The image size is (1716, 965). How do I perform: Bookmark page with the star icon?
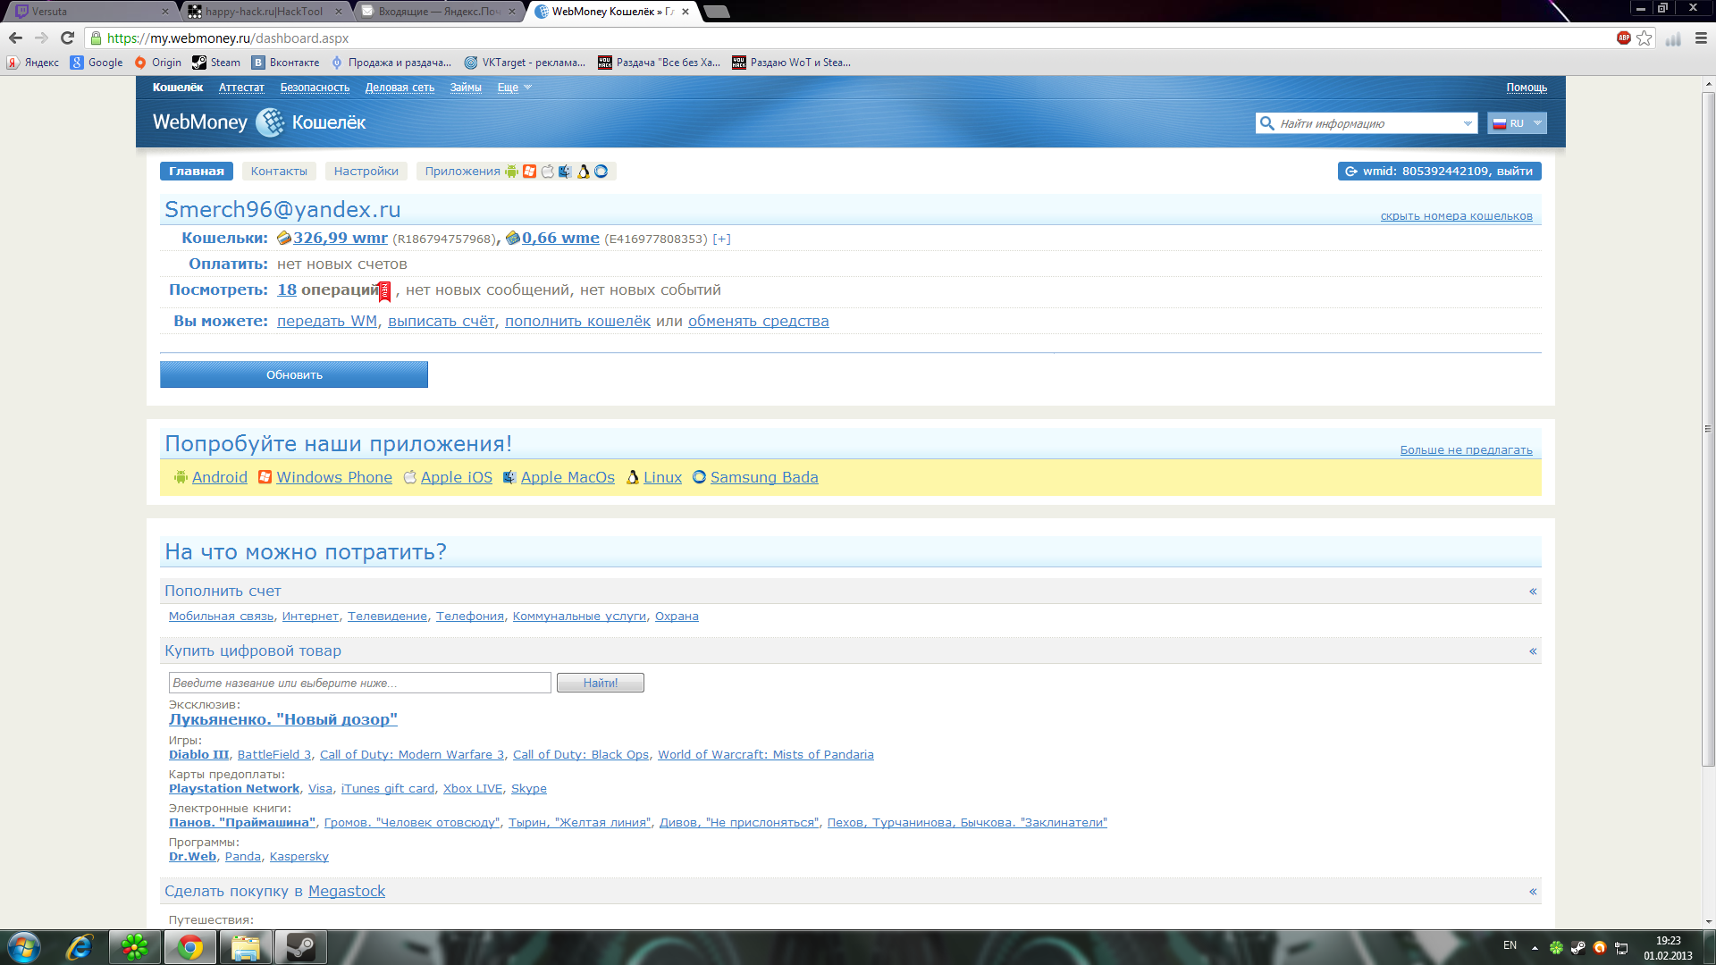tap(1644, 38)
